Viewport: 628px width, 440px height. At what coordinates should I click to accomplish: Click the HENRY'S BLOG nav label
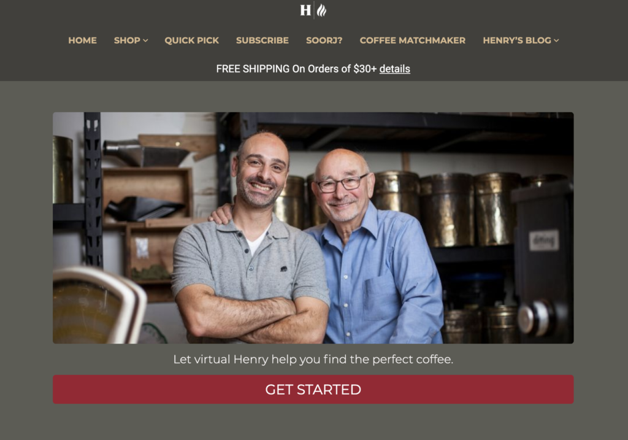(x=517, y=41)
